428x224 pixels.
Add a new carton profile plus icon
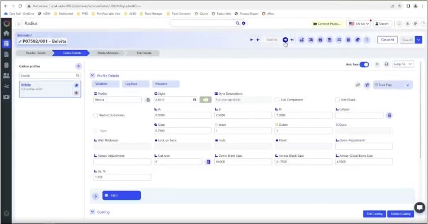[x=79, y=66]
